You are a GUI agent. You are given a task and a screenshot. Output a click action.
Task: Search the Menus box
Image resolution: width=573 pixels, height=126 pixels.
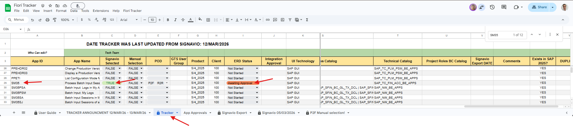17,20
